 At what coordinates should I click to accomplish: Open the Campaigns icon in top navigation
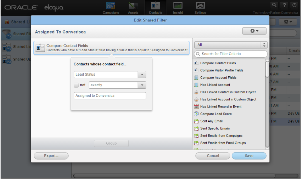tap(111, 6)
